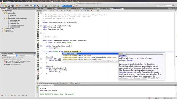This screenshot has height=99, width=177.
Task: Click the first garbage collection icon beside memory bar
Action: (x=74, y=5)
